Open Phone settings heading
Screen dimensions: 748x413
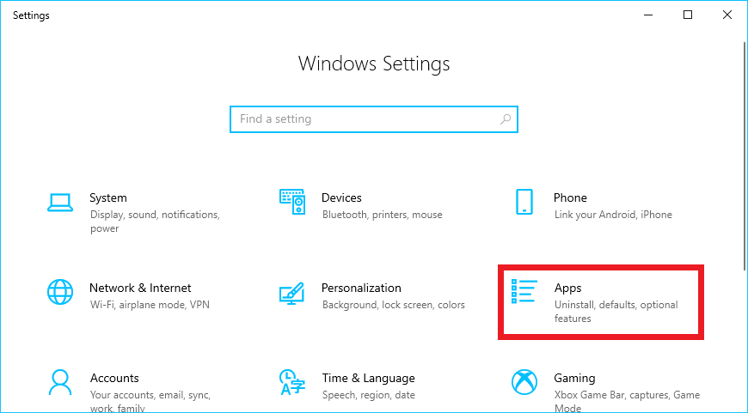point(570,197)
